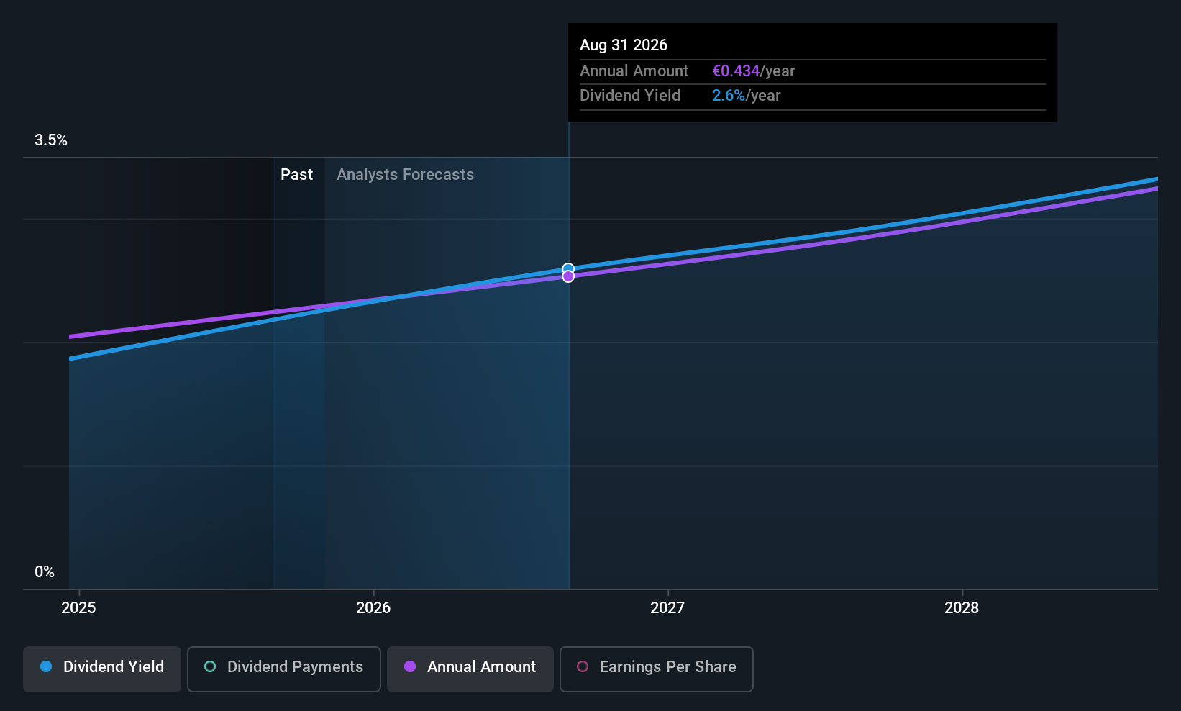
Task: Click the 0% y-axis label
Action: (45, 572)
